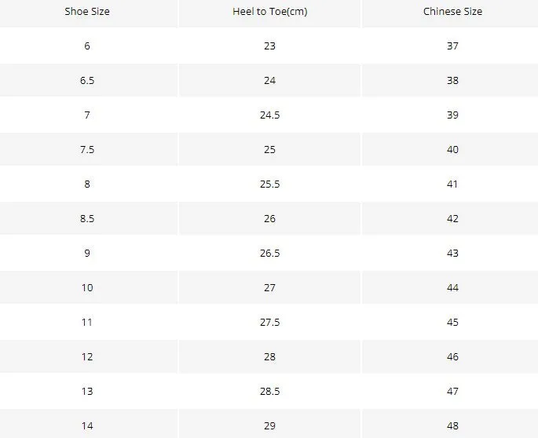Click the Chinese Size column header
The height and width of the screenshot is (438, 538).
tap(452, 12)
